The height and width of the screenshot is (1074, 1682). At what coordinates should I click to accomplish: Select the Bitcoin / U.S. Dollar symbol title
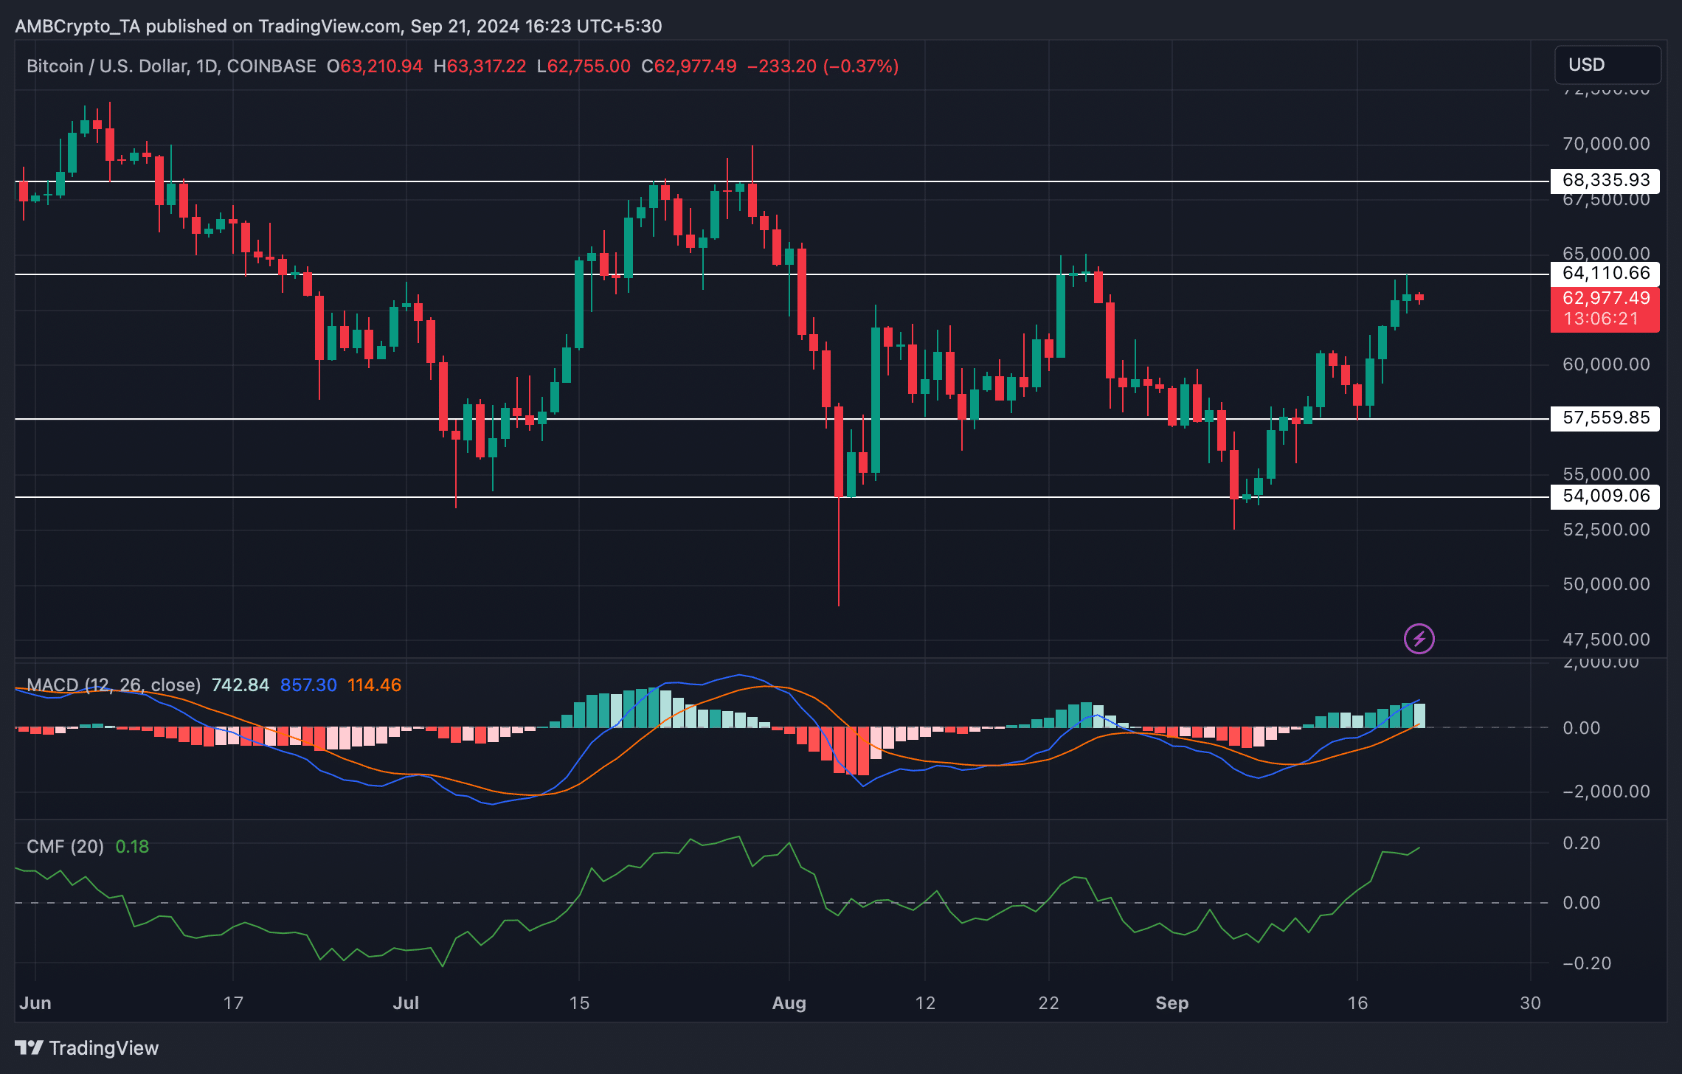[x=171, y=66]
